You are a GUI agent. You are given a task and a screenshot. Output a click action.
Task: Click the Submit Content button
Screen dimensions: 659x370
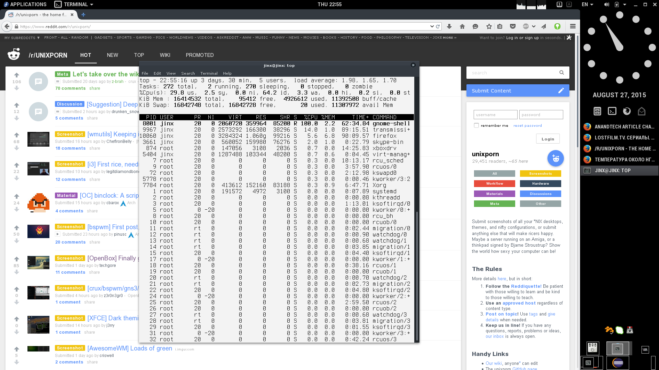tap(518, 91)
